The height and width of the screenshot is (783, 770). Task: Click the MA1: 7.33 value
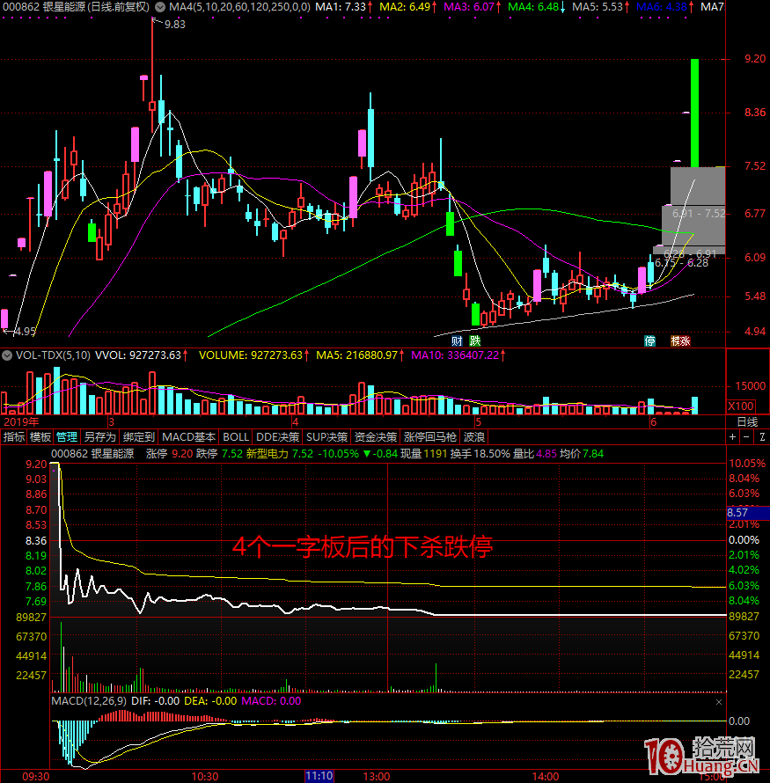343,7
